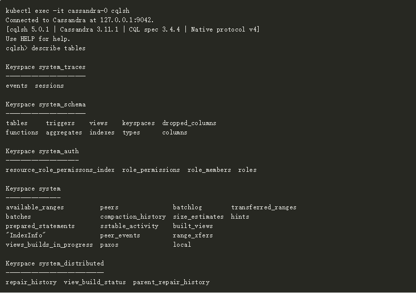Image resolution: width=416 pixels, height=293 pixels.
Task: Click the "paxos" table name
Action: point(109,245)
